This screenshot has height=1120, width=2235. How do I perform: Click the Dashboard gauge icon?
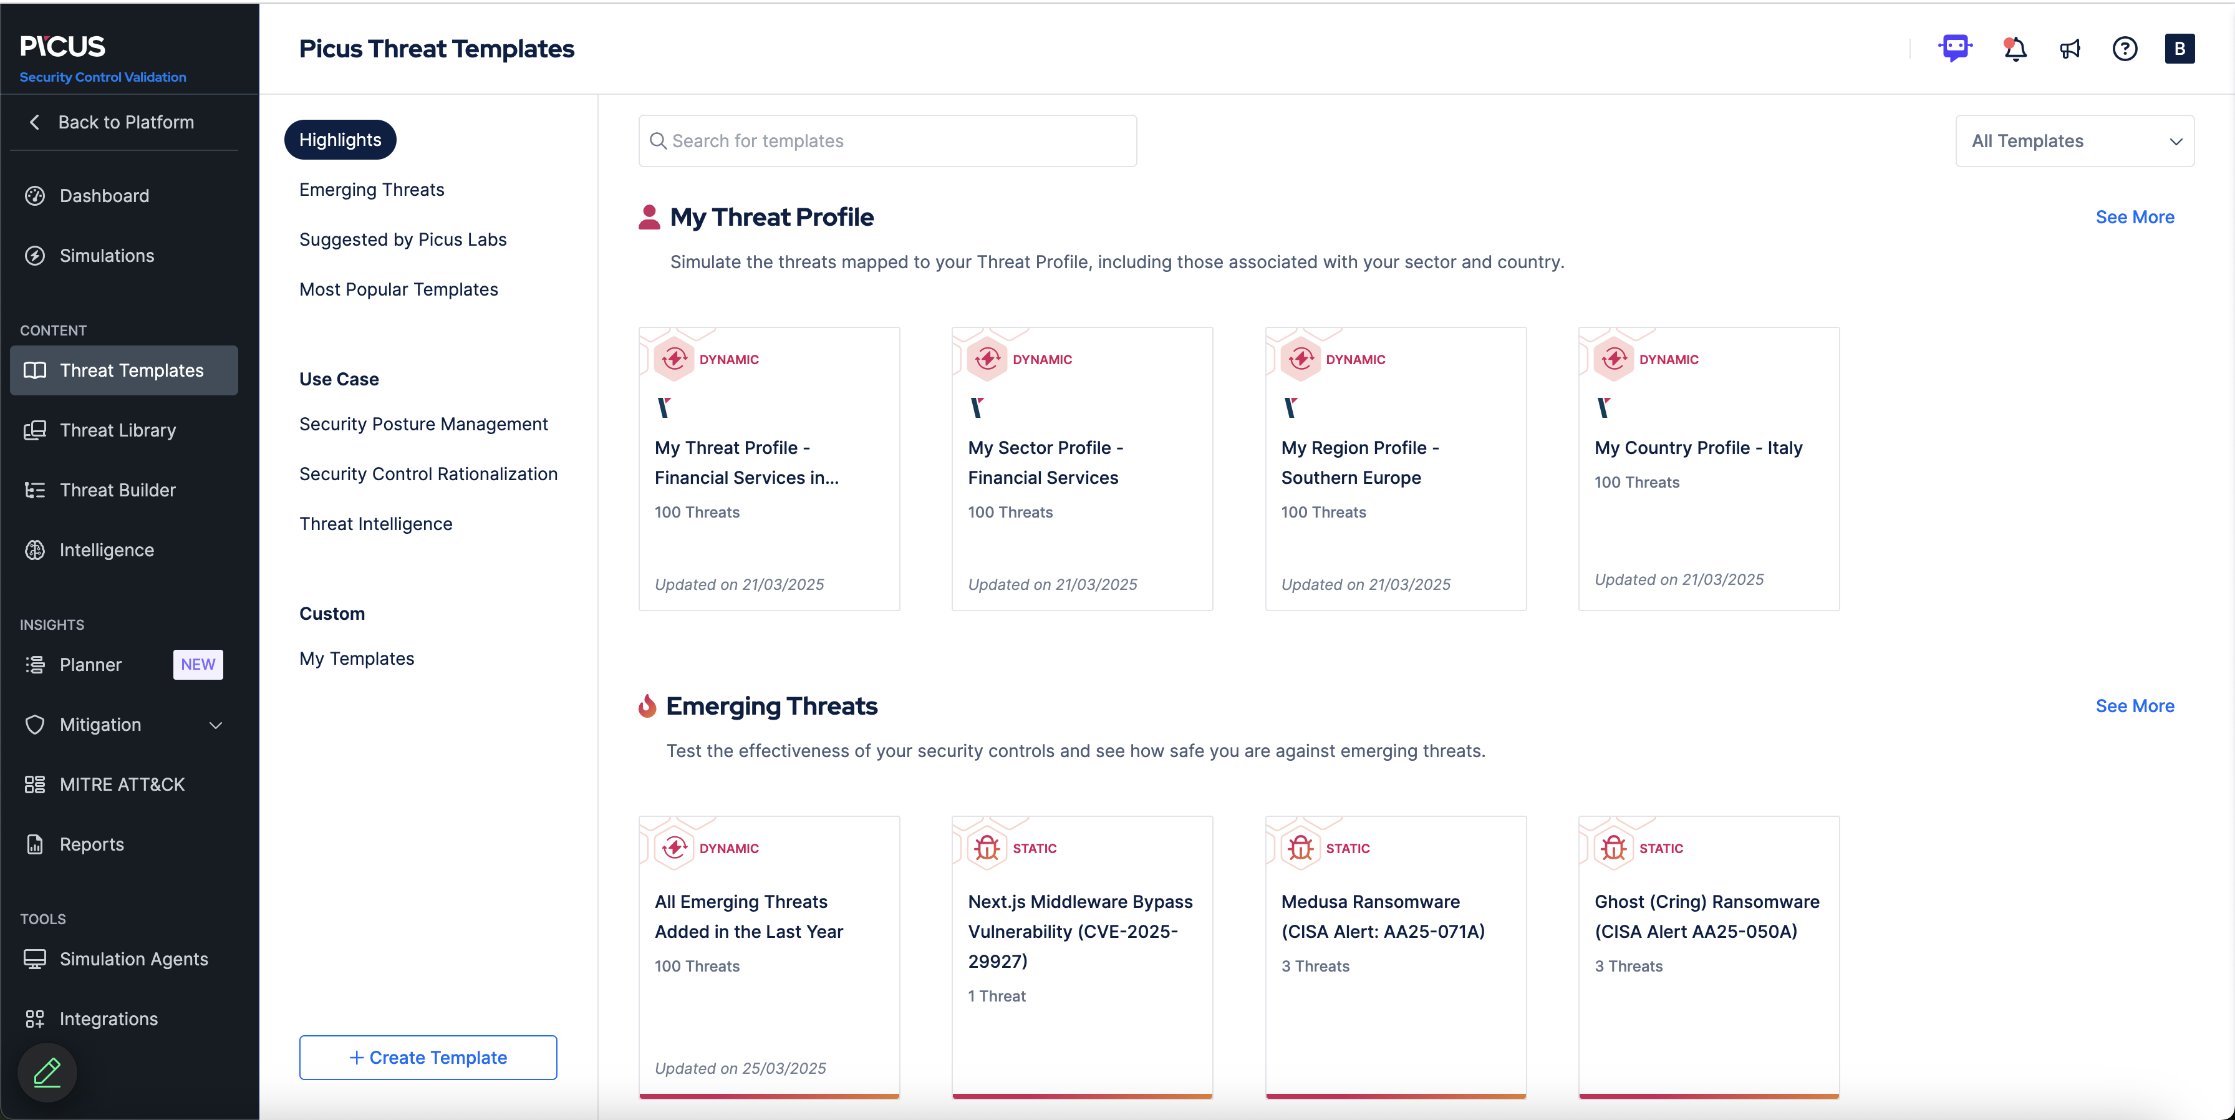pos(35,196)
